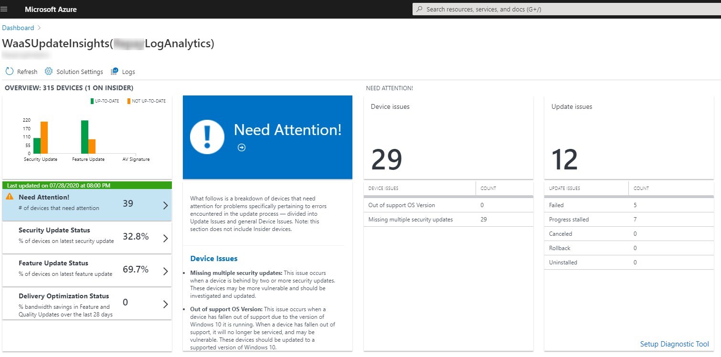Click the Progress stalled count value 7
Image resolution: width=721 pixels, height=357 pixels.
click(635, 220)
